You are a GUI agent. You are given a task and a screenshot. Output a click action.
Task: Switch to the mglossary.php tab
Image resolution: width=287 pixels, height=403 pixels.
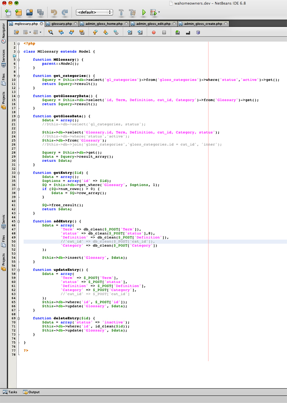[26, 23]
